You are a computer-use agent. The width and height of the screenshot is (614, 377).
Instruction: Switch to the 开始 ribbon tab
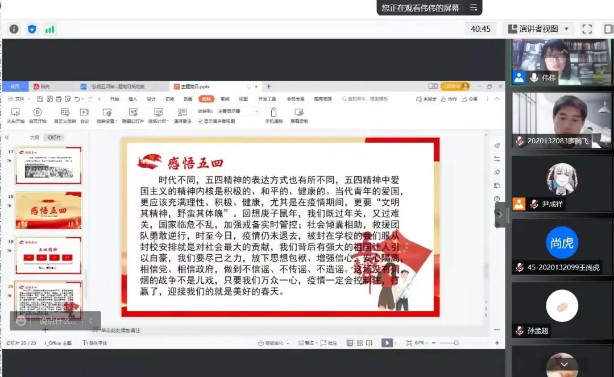(114, 98)
